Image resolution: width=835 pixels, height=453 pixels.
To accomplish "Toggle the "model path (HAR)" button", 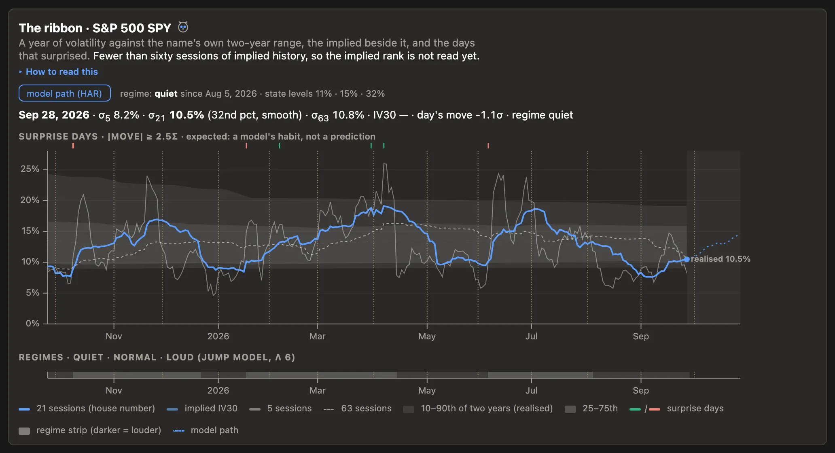I will point(65,93).
